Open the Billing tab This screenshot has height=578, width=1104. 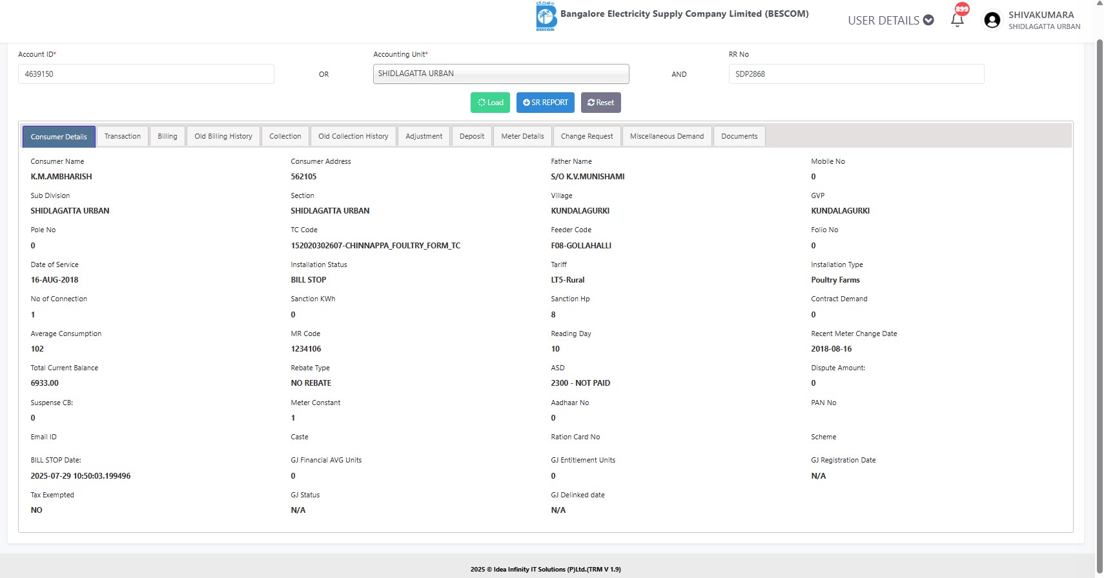pyautogui.click(x=167, y=136)
